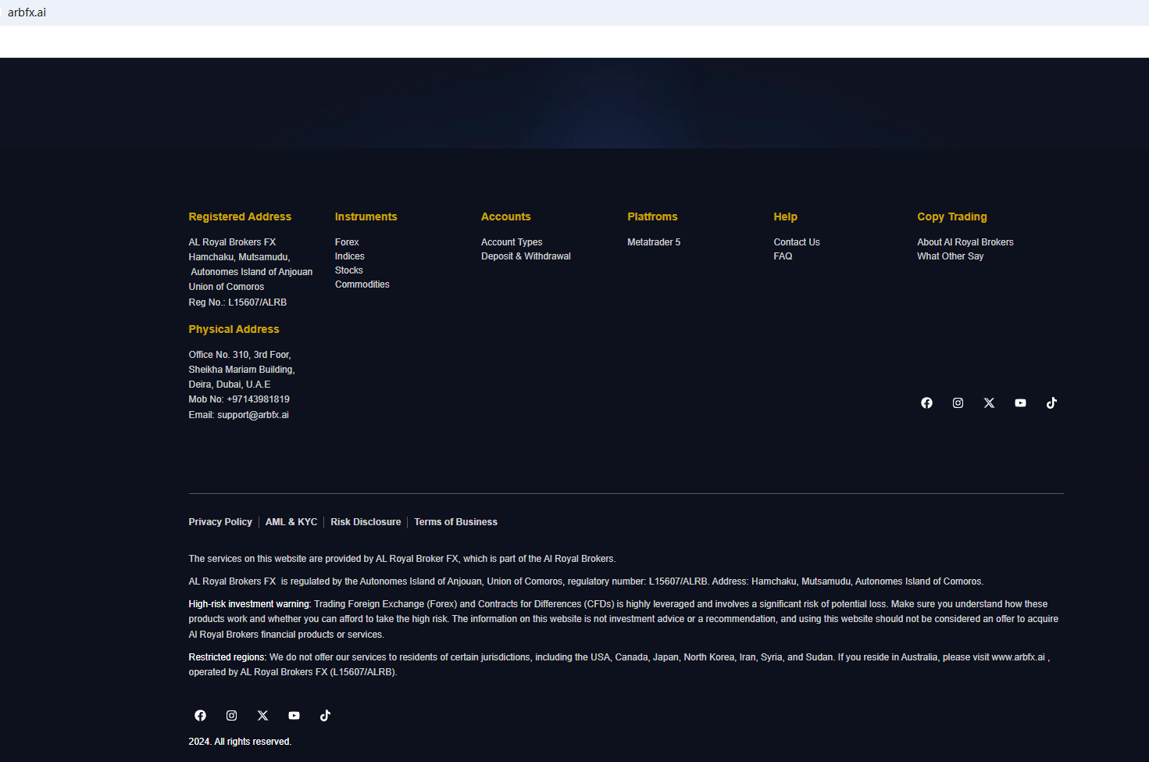The image size is (1149, 762).
Task: Open Terms of Business
Action: (455, 522)
